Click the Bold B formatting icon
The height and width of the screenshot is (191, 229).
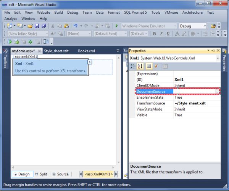(x=154, y=34)
